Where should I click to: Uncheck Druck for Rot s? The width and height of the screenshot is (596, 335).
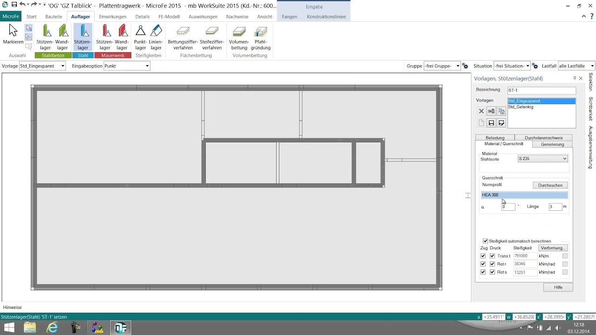click(x=492, y=272)
